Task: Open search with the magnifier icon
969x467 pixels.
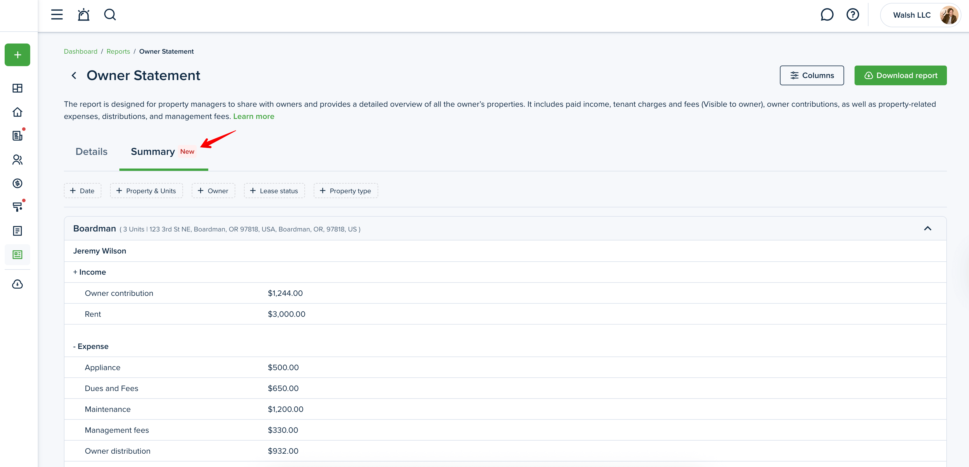Action: (x=110, y=15)
